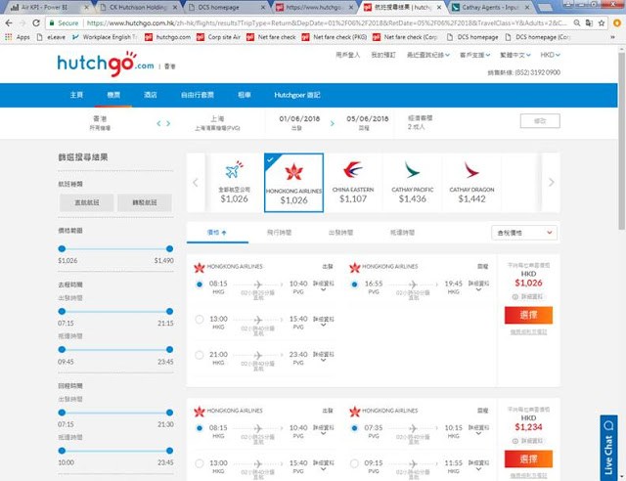626x481 pixels.
Task: Open the HKD currency dropdown
Action: click(550, 55)
